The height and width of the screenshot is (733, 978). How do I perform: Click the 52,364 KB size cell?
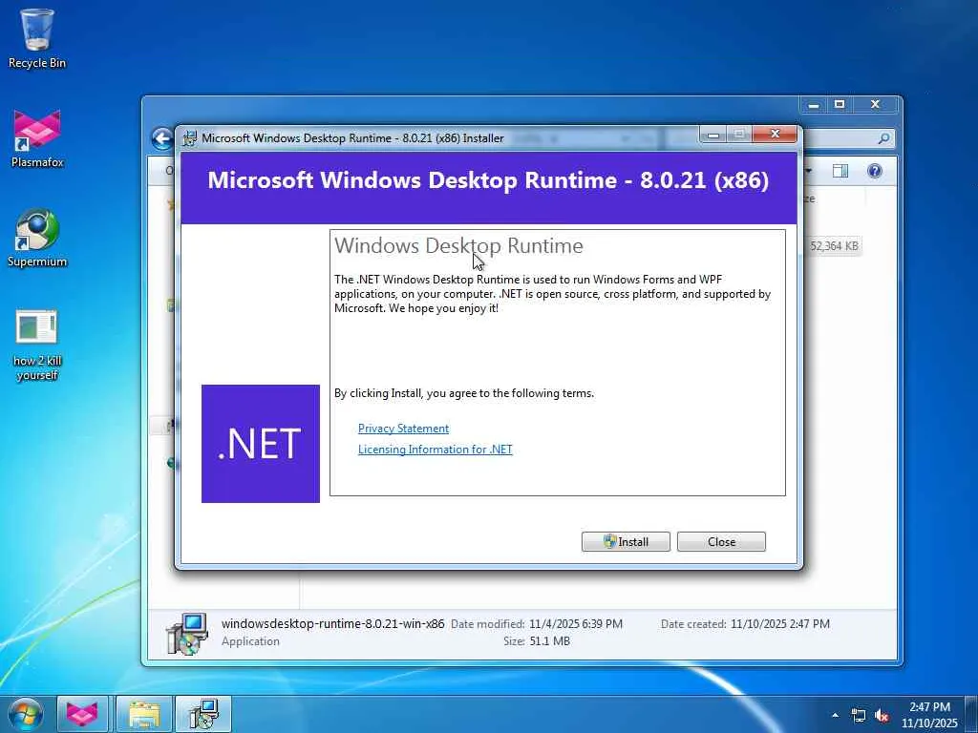coord(834,246)
